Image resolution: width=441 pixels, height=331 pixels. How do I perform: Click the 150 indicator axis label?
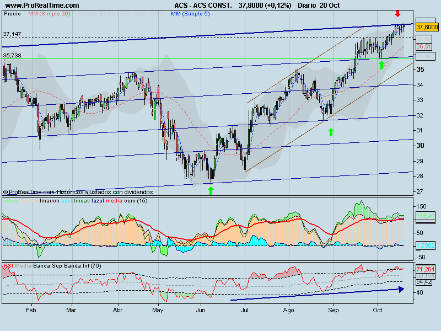[421, 206]
